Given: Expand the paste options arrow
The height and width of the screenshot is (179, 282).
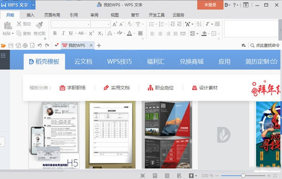Looking at the screenshot, I should coord(13,33).
